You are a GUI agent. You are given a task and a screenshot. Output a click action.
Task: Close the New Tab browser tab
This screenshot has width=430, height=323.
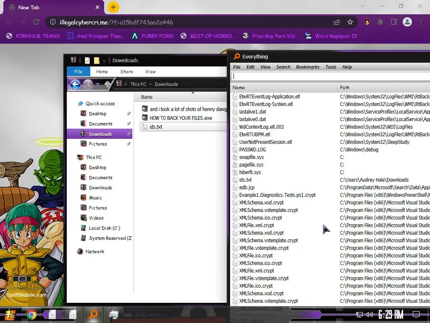point(97,8)
